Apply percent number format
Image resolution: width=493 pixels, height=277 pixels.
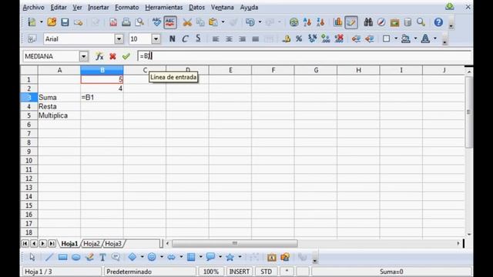tap(299, 38)
